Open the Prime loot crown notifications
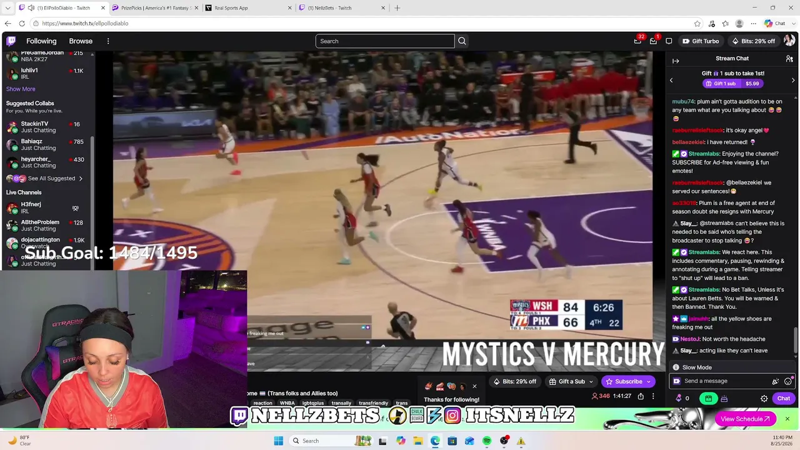This screenshot has width=800, height=450. click(637, 41)
